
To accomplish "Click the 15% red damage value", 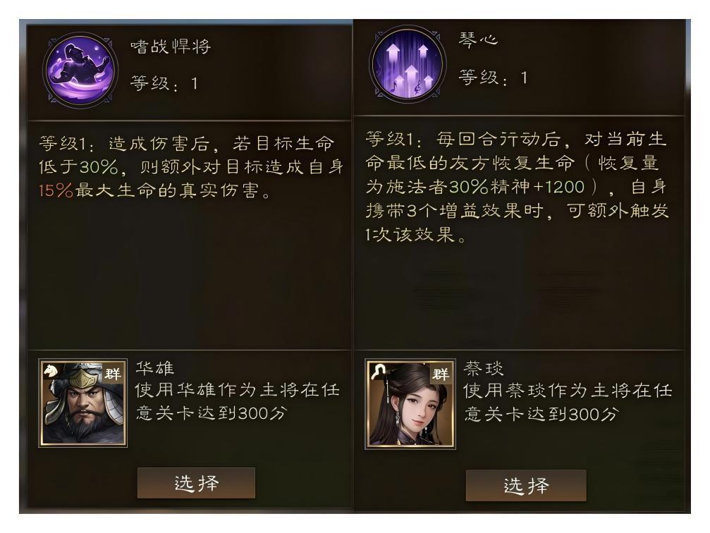I will click(56, 190).
